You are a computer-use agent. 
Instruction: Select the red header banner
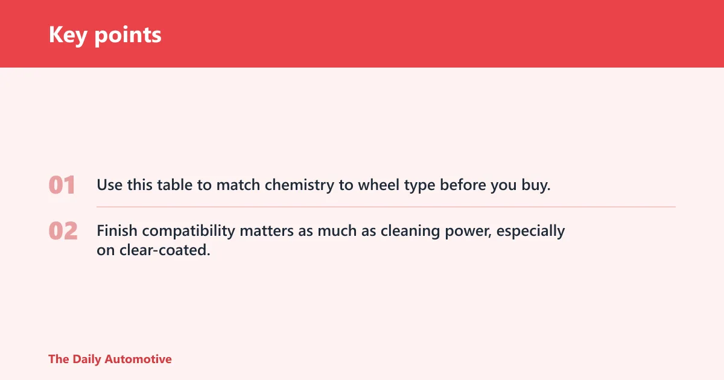point(362,34)
